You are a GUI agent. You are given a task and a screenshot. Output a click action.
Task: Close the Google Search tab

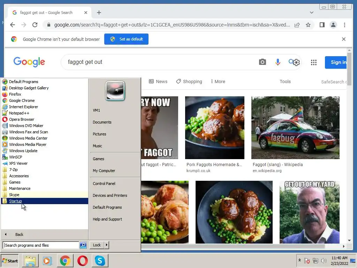tap(86, 13)
